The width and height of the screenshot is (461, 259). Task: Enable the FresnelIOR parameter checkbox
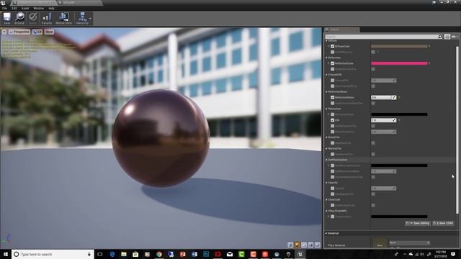[x=333, y=81]
